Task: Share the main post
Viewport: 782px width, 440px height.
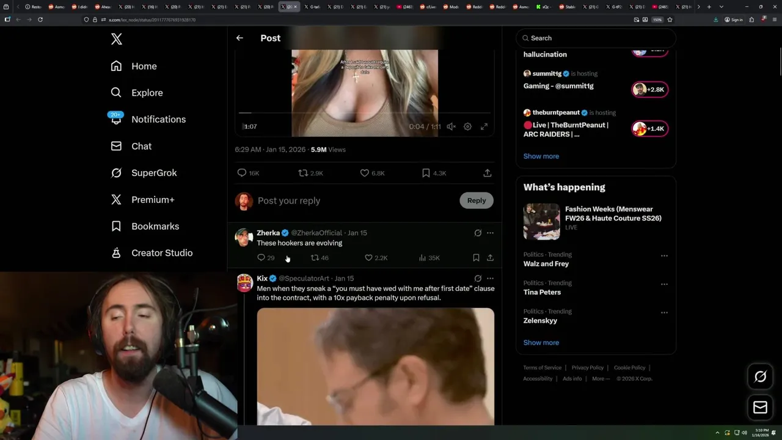Action: tap(488, 173)
